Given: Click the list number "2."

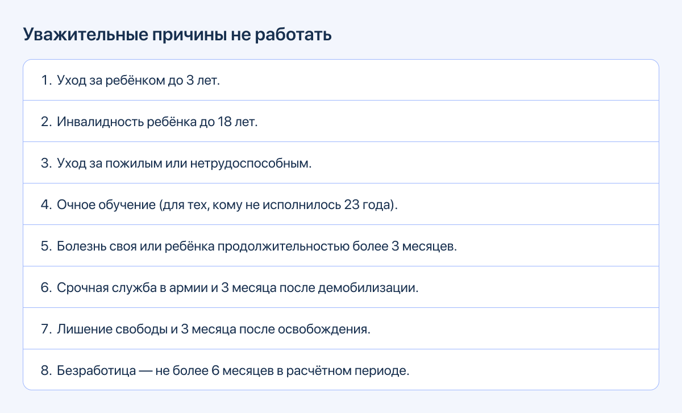Looking at the screenshot, I should point(47,122).
